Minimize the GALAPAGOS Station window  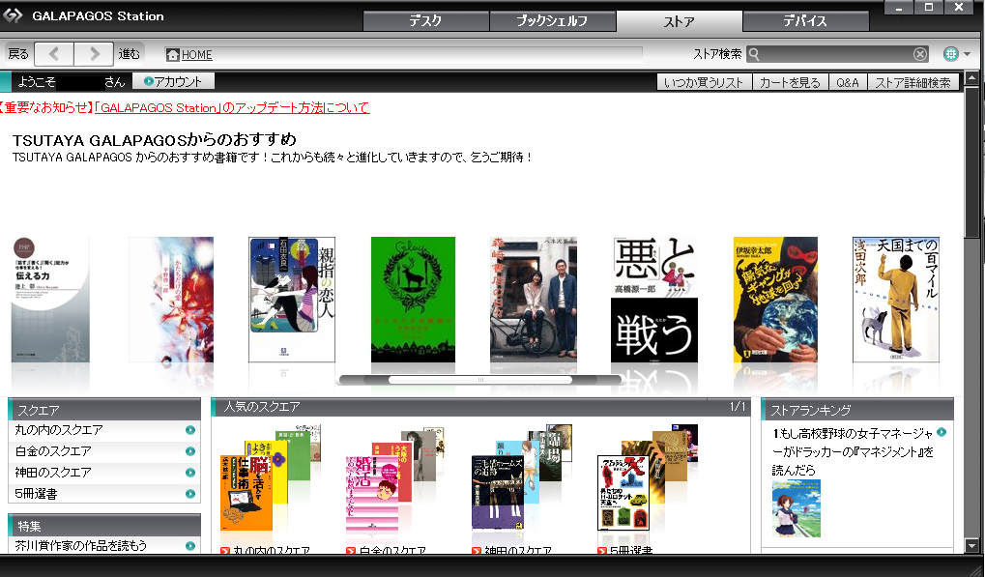click(900, 8)
